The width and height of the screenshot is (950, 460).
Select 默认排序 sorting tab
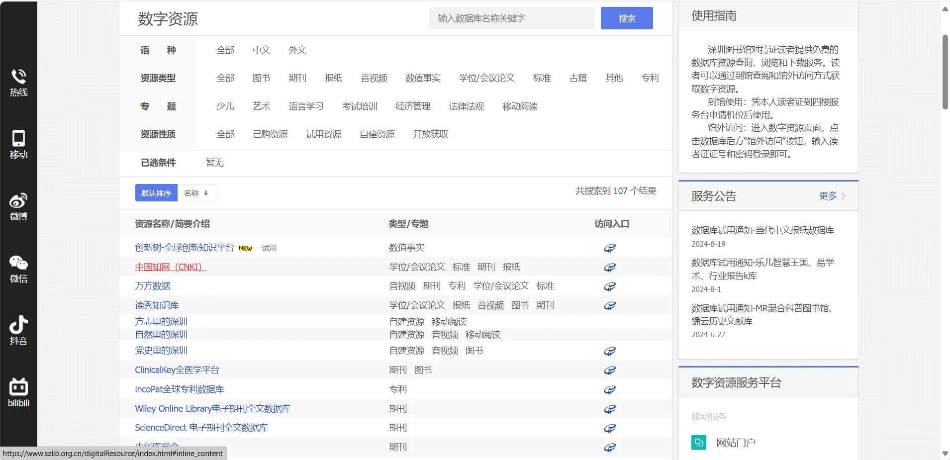(156, 193)
